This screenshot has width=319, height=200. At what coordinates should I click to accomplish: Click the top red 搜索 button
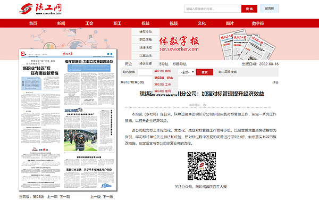(x=249, y=9)
